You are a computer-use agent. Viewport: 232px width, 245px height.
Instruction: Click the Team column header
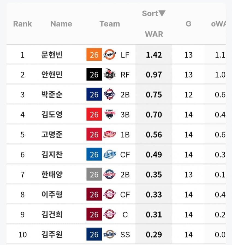[110, 24]
